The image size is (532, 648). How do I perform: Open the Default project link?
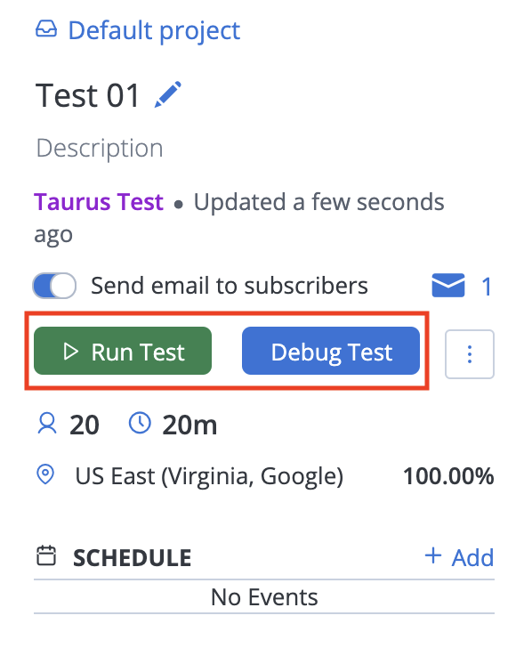[x=154, y=31]
